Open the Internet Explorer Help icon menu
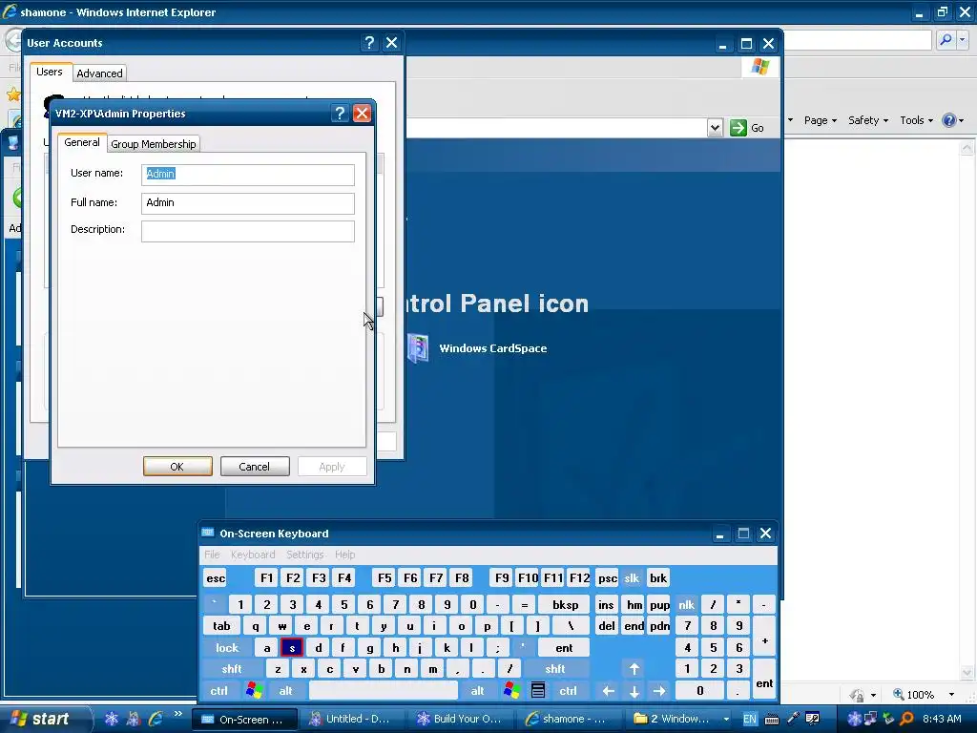Image resolution: width=977 pixels, height=733 pixels. click(x=953, y=120)
